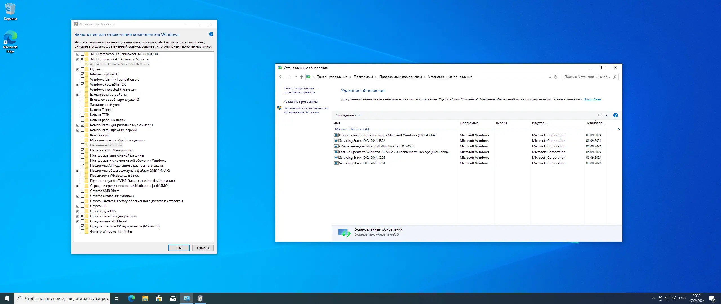Open the view options dropdown arrow
The height and width of the screenshot is (304, 721).
(606, 115)
